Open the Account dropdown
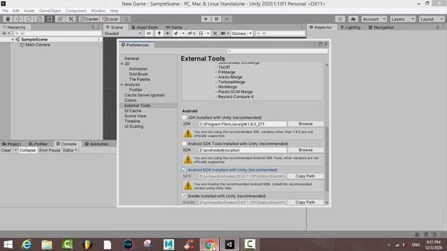 [x=374, y=19]
